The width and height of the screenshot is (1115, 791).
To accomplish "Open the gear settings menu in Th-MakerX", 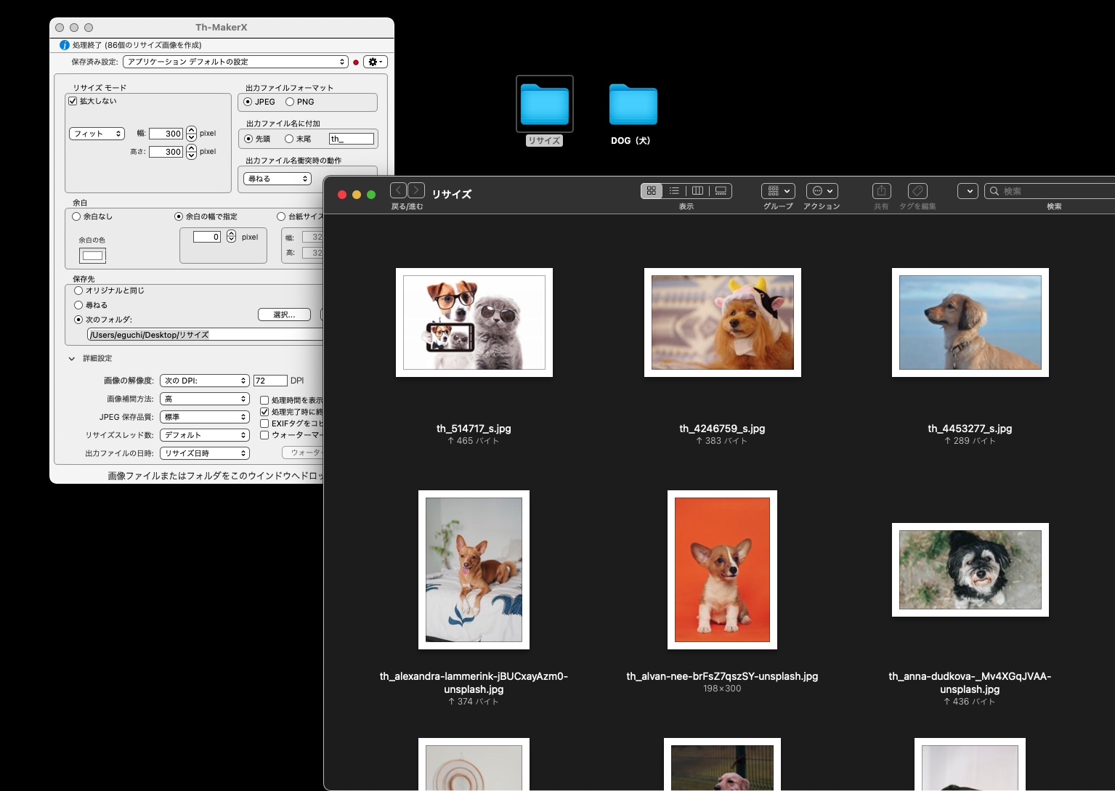I will (375, 62).
